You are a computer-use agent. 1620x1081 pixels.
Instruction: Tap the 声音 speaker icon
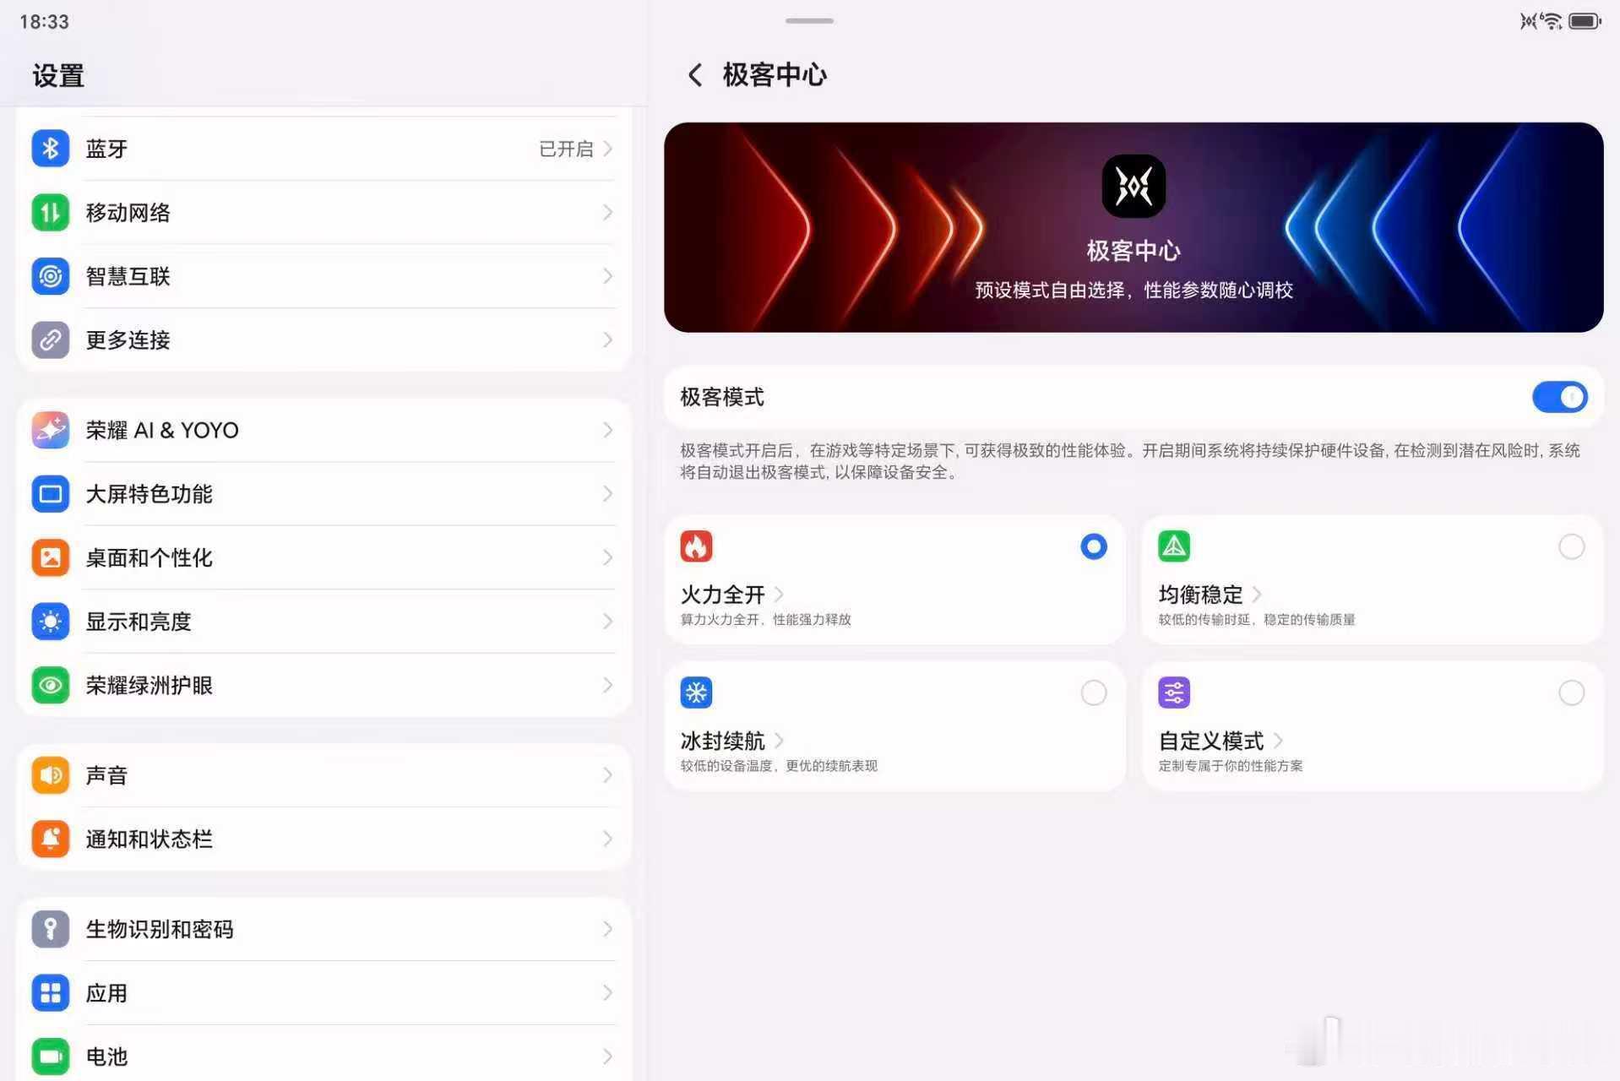pyautogui.click(x=50, y=775)
